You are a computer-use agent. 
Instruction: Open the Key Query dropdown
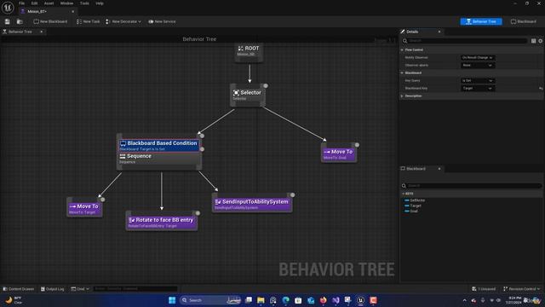pos(478,81)
